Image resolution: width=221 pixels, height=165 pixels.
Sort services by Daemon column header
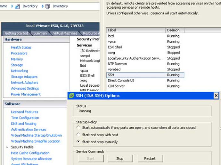[175, 30]
